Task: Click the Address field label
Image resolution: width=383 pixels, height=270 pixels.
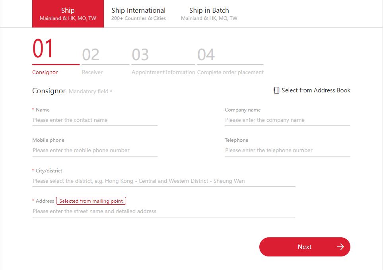Action: (x=45, y=201)
